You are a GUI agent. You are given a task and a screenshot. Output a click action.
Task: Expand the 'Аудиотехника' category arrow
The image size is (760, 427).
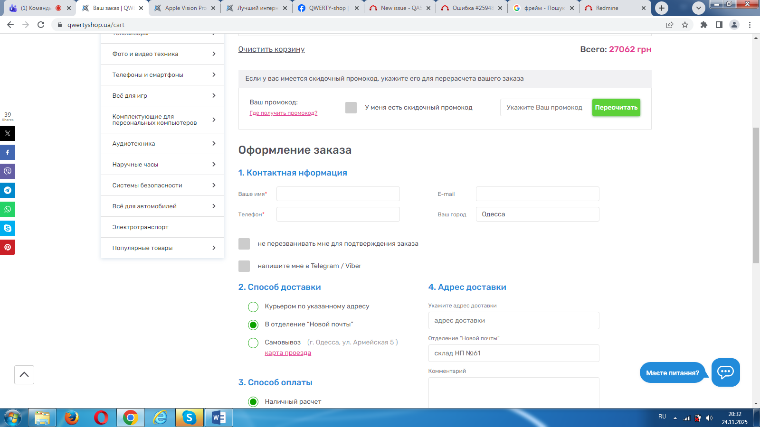tap(214, 144)
